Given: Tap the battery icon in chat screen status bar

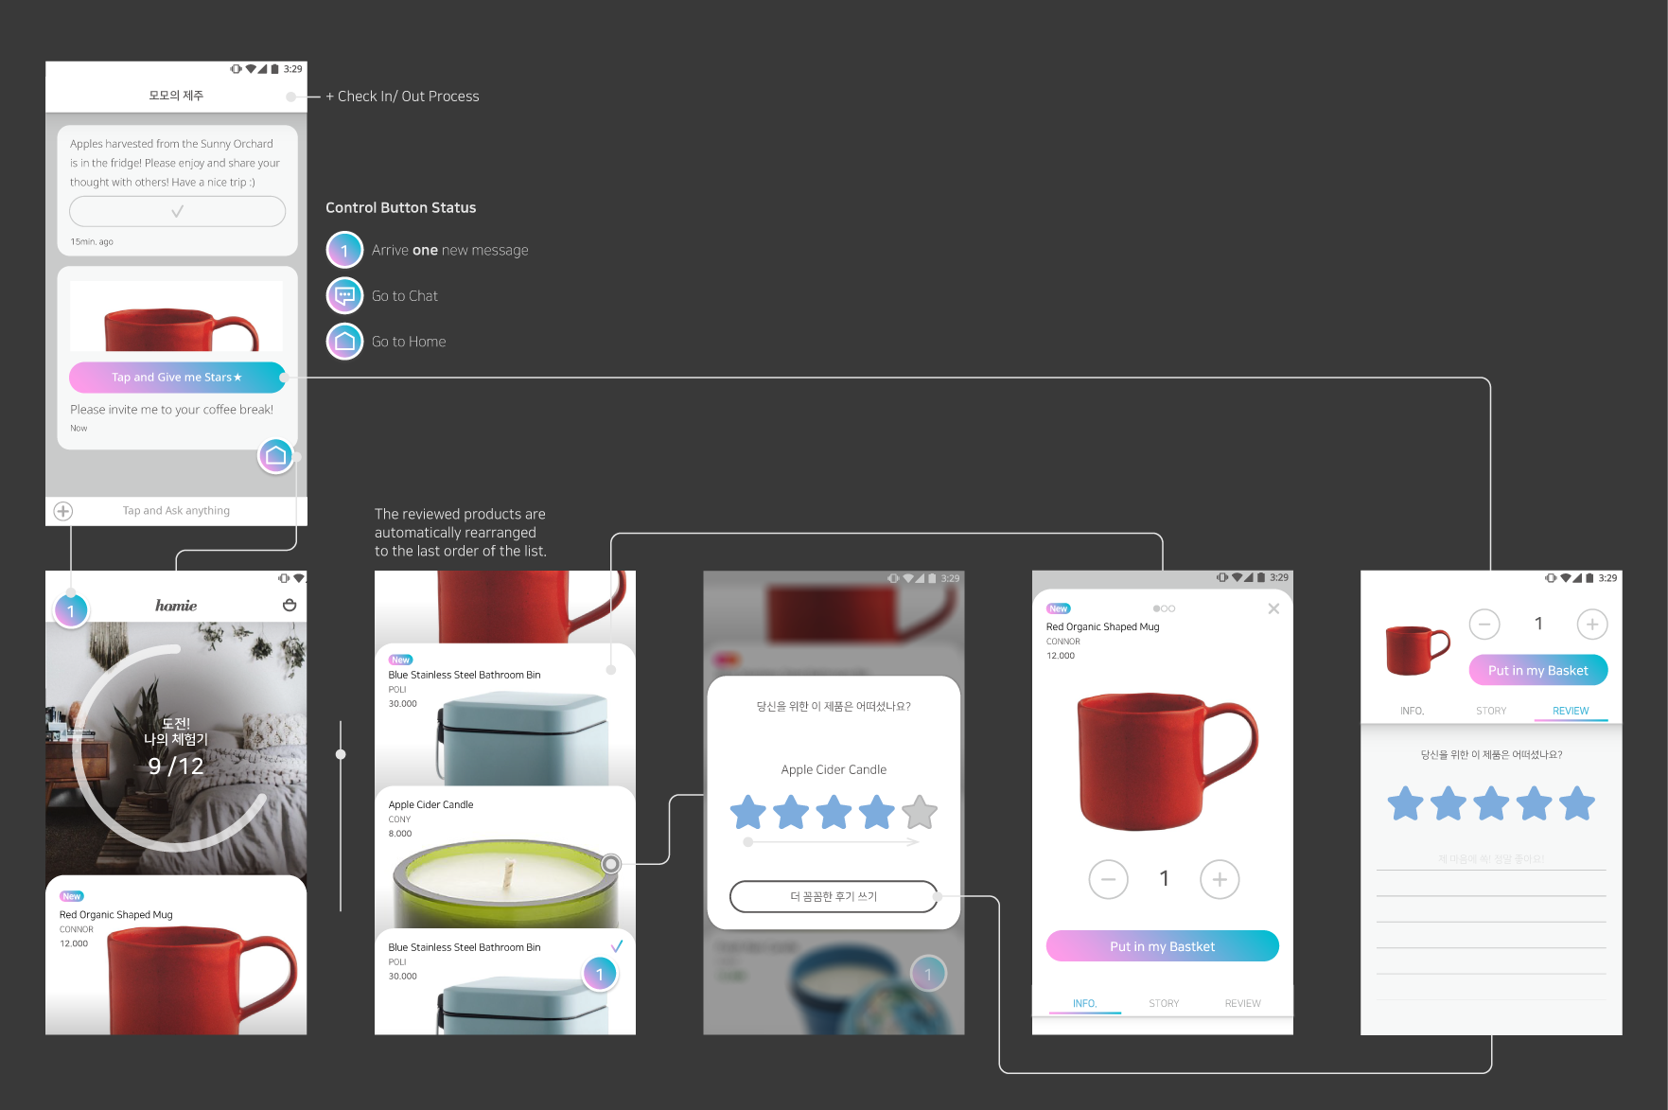Looking at the screenshot, I should coord(275,69).
